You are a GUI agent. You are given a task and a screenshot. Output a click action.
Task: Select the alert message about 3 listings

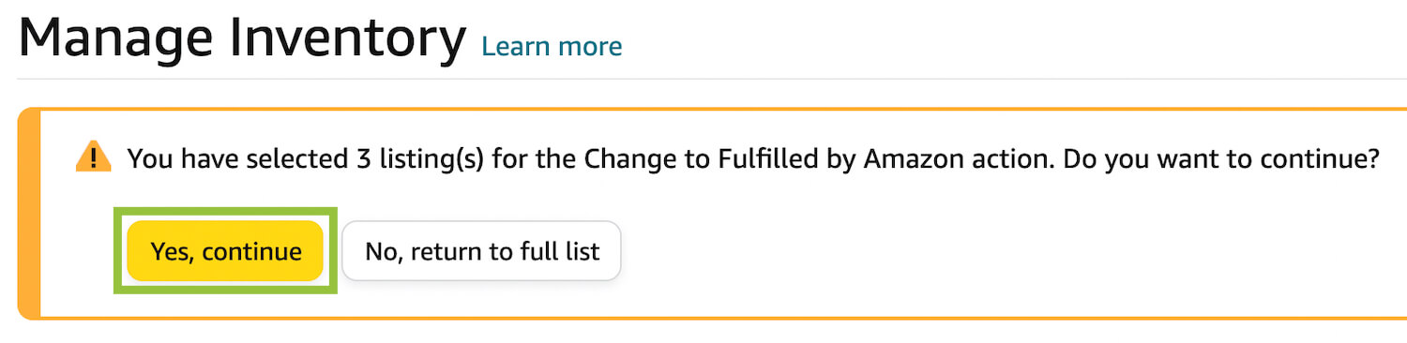[753, 158]
